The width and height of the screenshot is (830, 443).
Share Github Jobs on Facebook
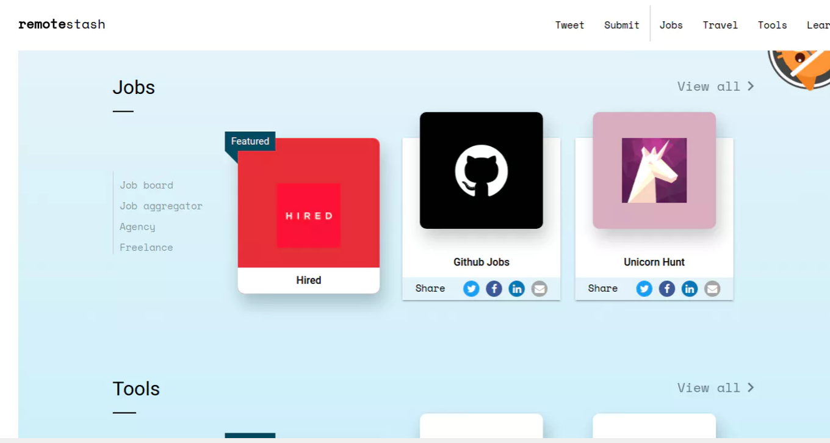point(494,289)
